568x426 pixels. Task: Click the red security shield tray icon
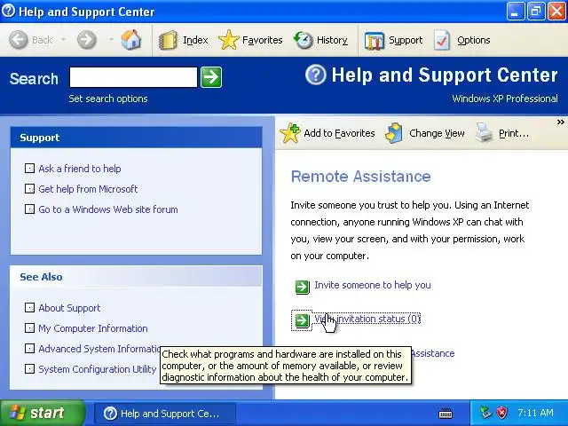pos(501,413)
